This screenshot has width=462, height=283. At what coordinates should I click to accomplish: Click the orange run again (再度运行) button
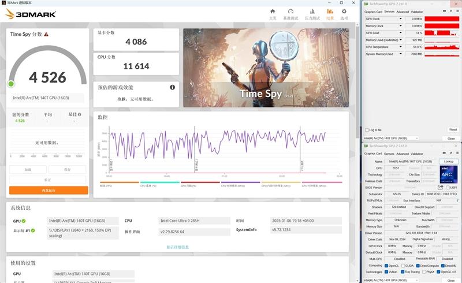pyautogui.click(x=49, y=190)
